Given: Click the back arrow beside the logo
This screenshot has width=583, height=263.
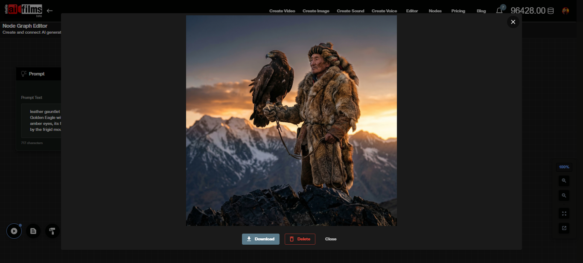Looking at the screenshot, I should (50, 11).
